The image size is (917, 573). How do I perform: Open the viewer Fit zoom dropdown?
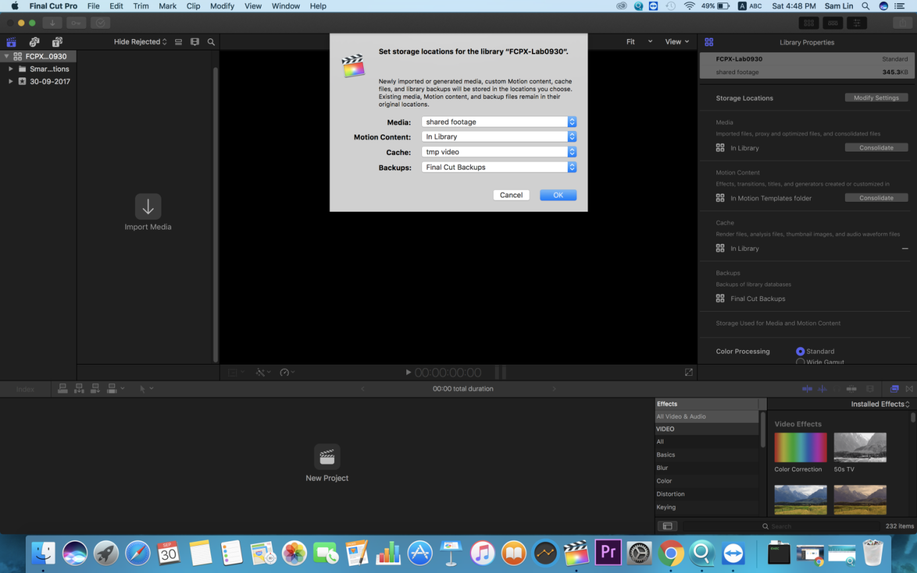pos(639,42)
